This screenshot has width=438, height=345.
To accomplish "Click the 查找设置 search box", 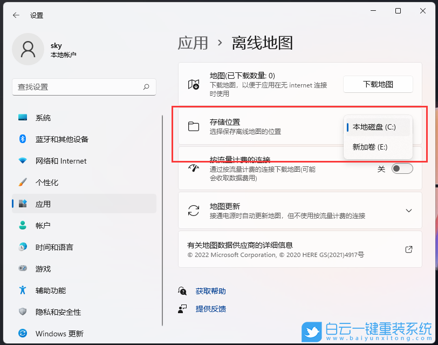I will (x=84, y=87).
